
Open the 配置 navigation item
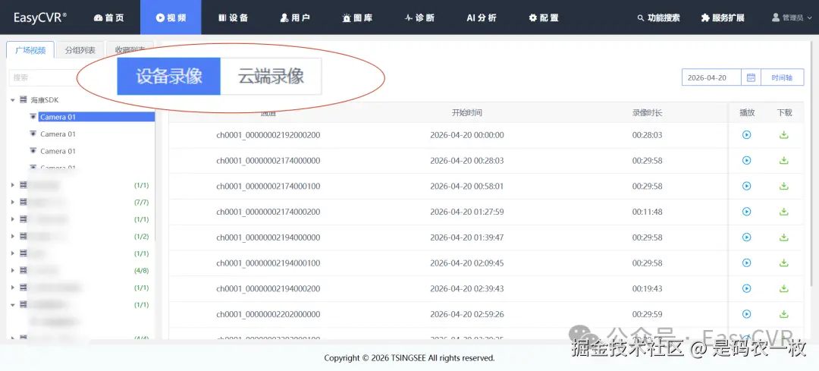(544, 17)
